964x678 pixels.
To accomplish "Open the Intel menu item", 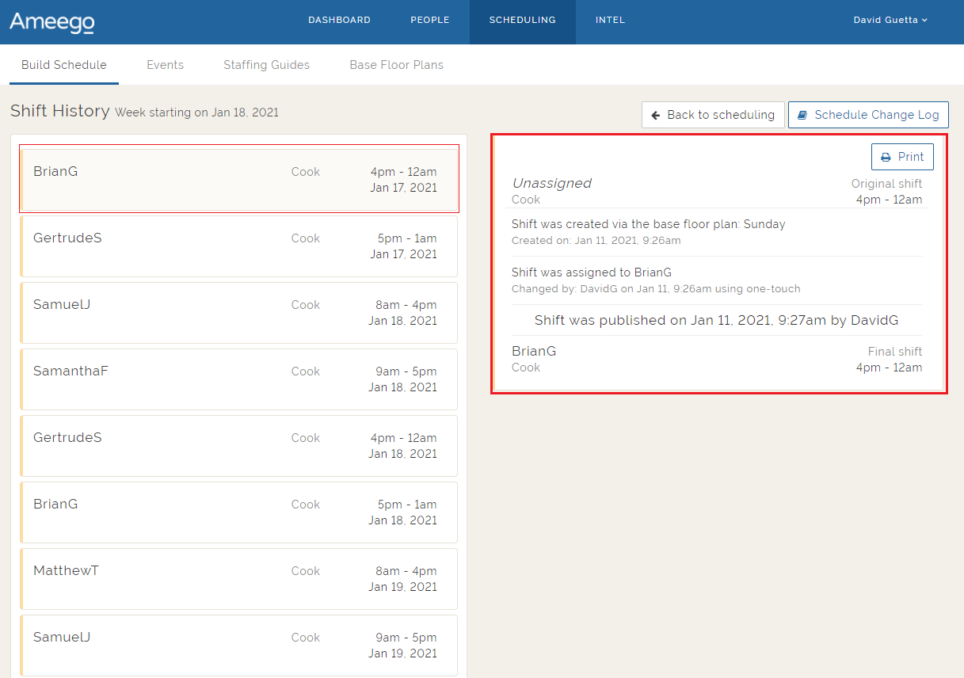I will click(x=610, y=20).
